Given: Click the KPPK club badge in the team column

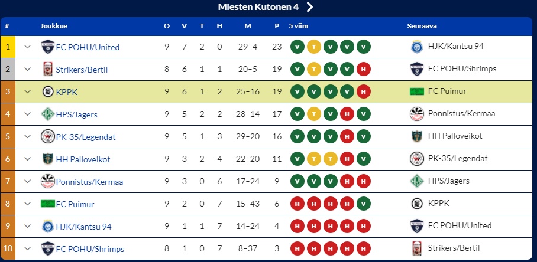Looking at the screenshot, I should 47,91.
